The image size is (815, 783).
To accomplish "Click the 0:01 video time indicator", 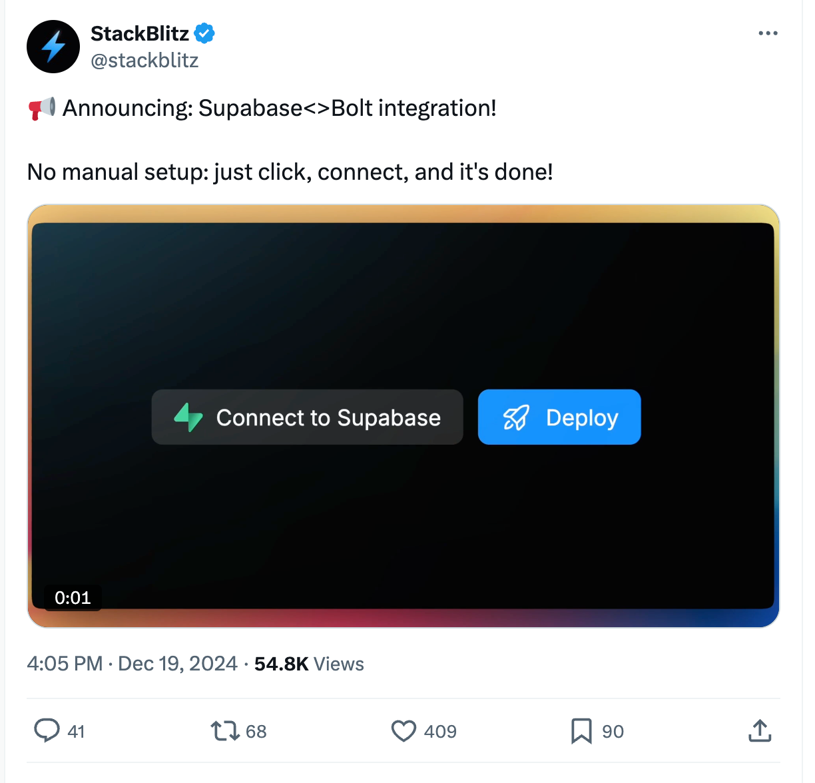I will coord(73,598).
